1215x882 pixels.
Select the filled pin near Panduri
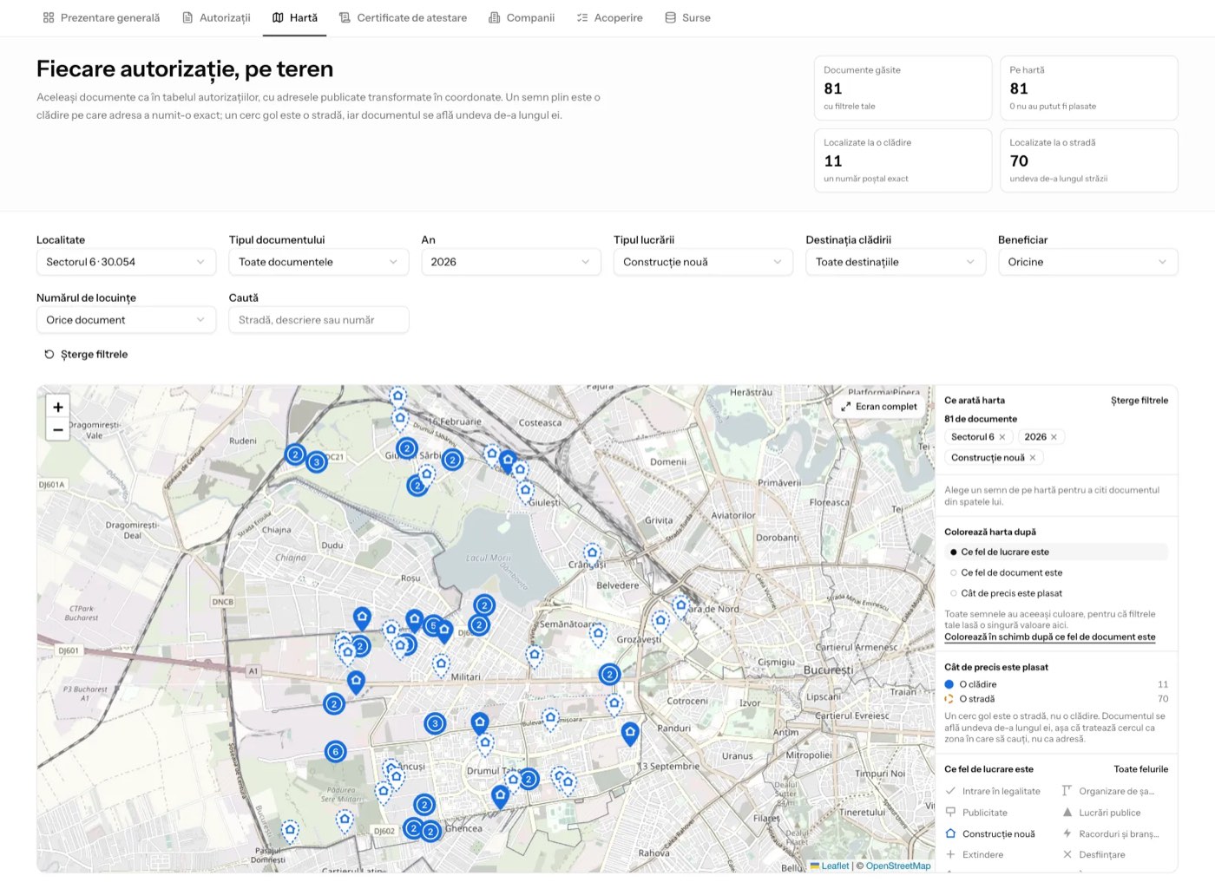pyautogui.click(x=630, y=734)
